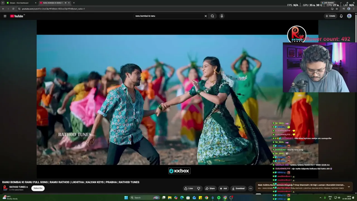Image resolution: width=357 pixels, height=201 pixels.
Task: Click the Ask button under the video
Action: [223, 188]
